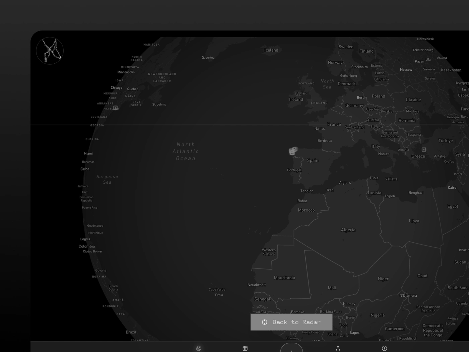Viewport: 469px width, 352px height.
Task: Select the clustered markers near northwest Spain
Action: tap(293, 151)
